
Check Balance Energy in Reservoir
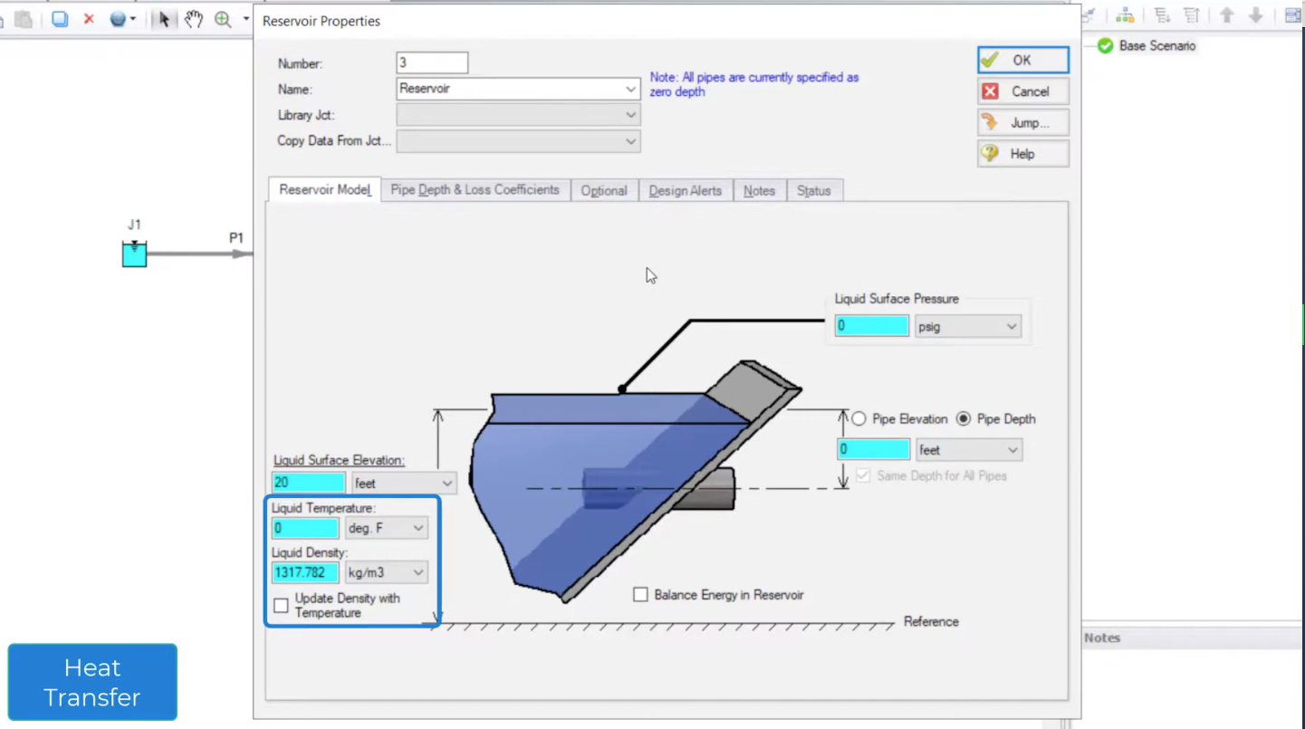641,595
